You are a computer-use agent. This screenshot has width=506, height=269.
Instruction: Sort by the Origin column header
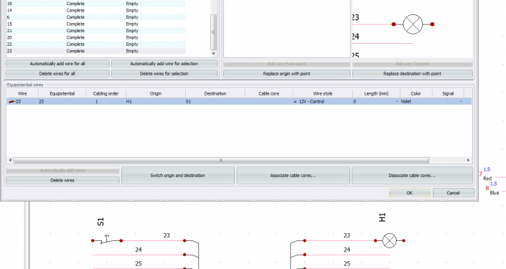tap(156, 93)
